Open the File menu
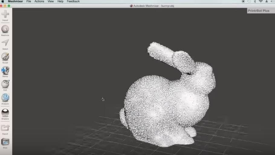 click(29, 2)
